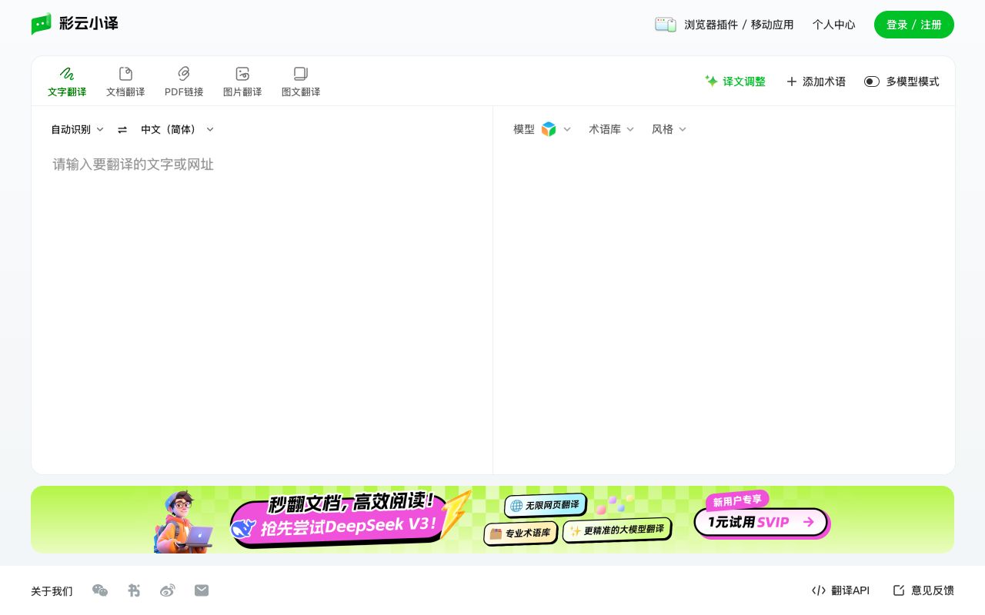The image size is (985, 615).
Task: Open the 自动识别 source language dropdown
Action: (x=77, y=129)
